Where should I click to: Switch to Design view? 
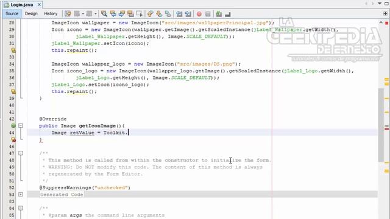[31, 13]
